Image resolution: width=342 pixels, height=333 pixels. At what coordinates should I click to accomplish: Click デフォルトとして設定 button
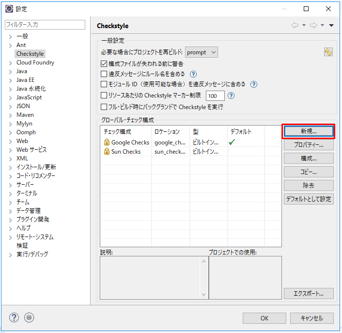click(x=309, y=199)
